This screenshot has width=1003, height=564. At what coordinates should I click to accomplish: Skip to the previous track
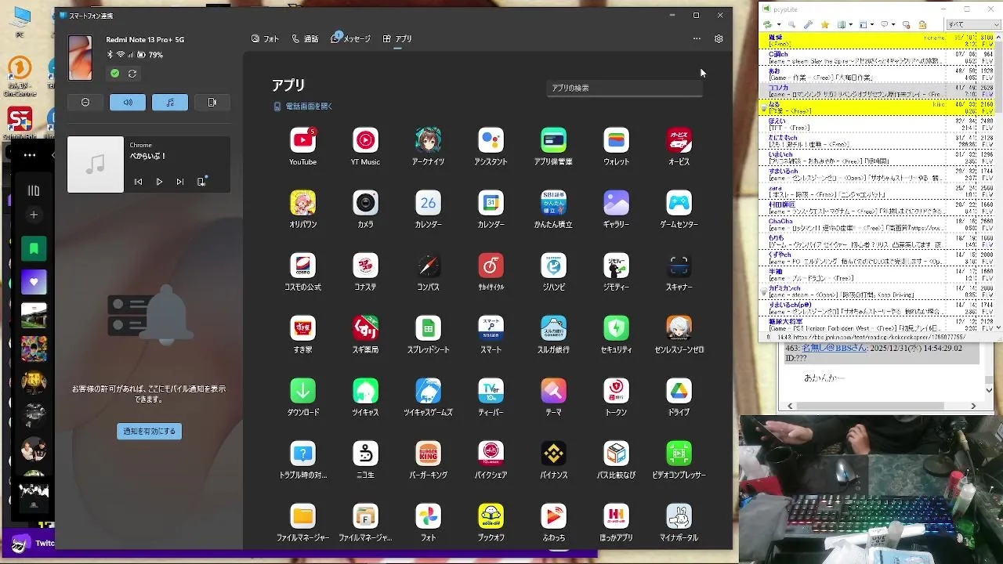[x=138, y=182]
